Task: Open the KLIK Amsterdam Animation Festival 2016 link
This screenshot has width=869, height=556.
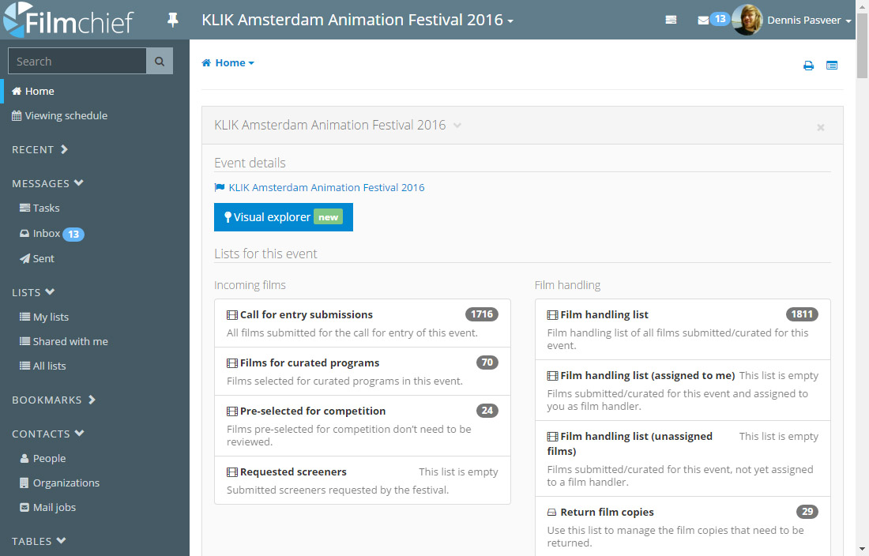Action: [x=325, y=188]
